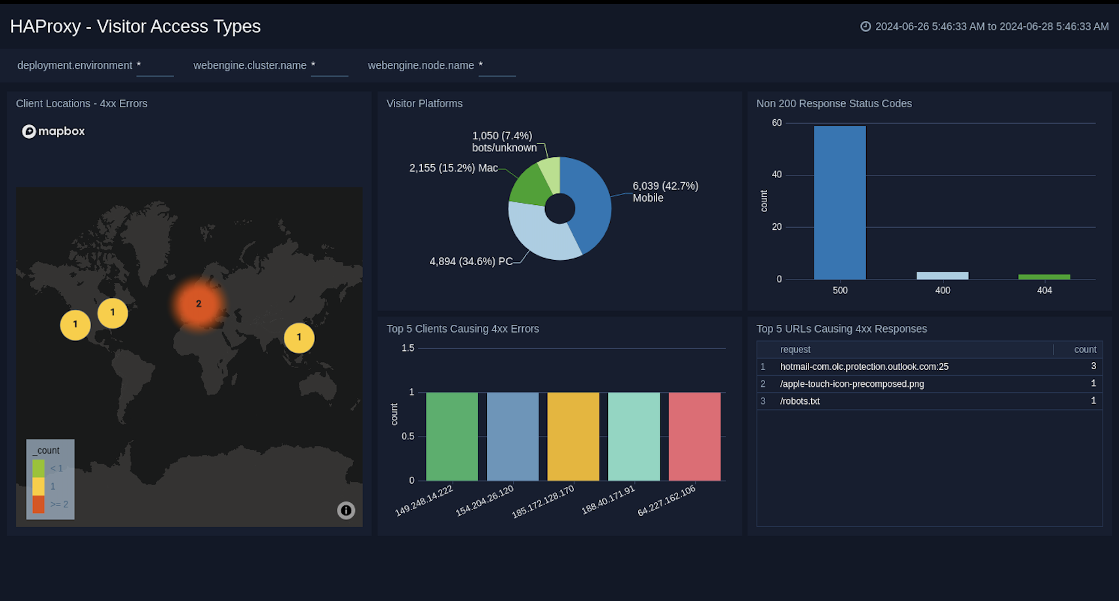Click the bar for 64.227.162.106
Viewport: 1119px width, 601px height.
[694, 437]
